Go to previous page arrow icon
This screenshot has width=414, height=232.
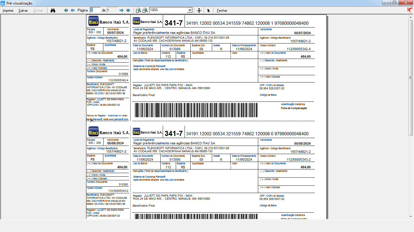click(x=73, y=10)
